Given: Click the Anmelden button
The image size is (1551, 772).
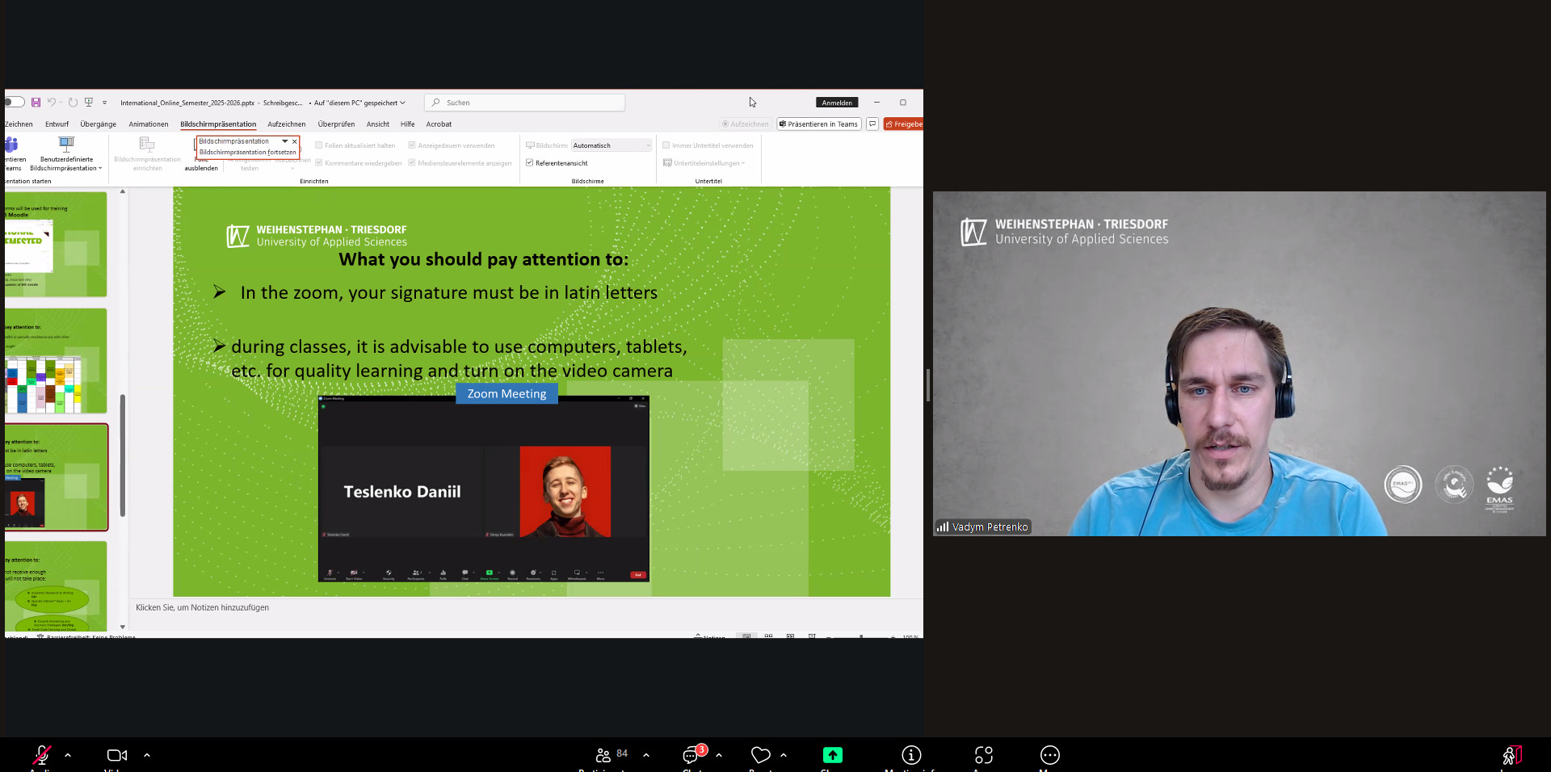Looking at the screenshot, I should [x=837, y=103].
